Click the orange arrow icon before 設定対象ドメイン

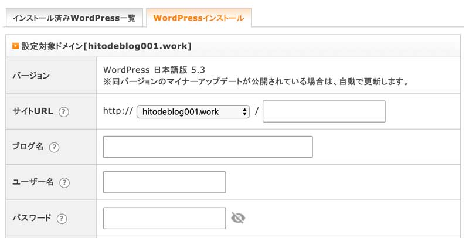[x=15, y=46]
